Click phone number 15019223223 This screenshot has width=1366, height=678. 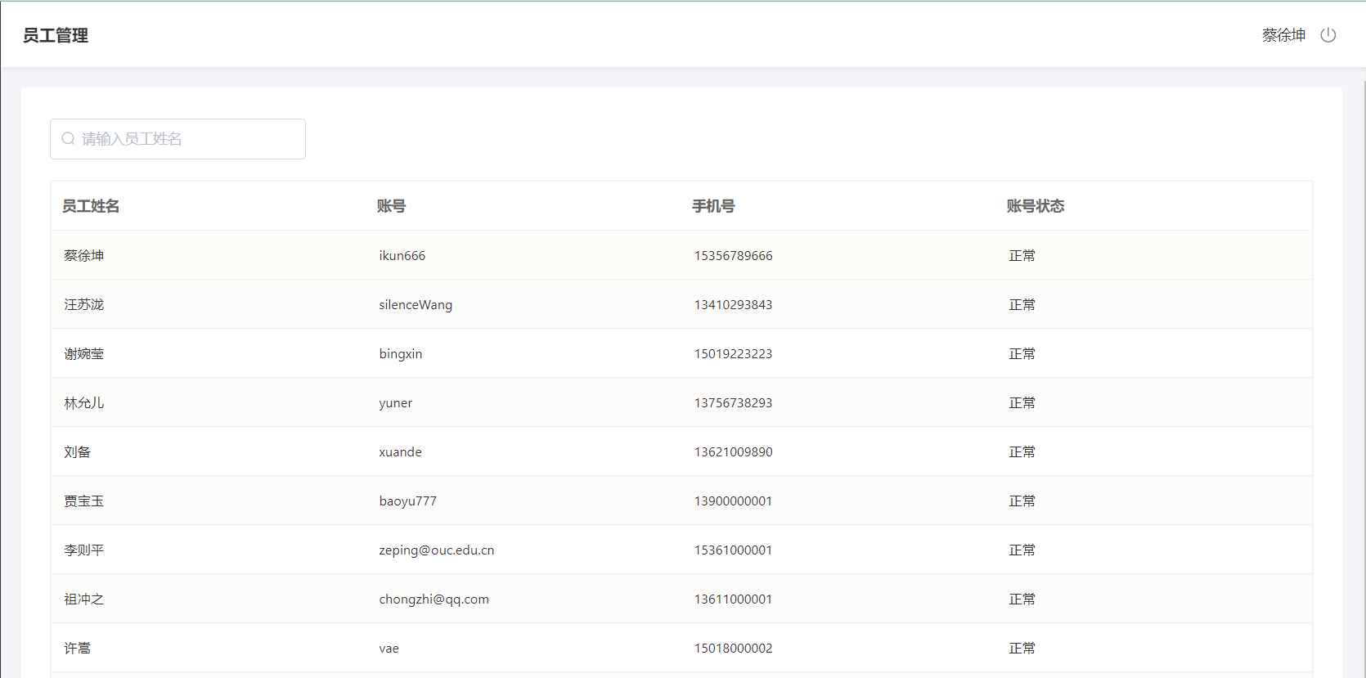pos(734,354)
